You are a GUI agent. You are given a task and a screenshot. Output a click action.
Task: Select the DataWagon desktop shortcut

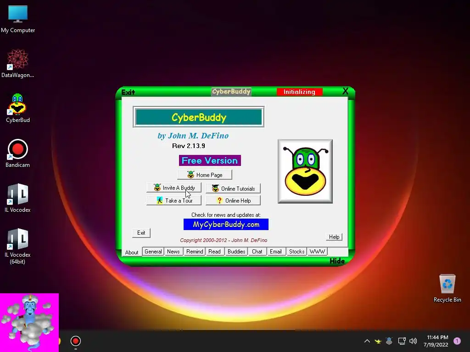pyautogui.click(x=18, y=64)
